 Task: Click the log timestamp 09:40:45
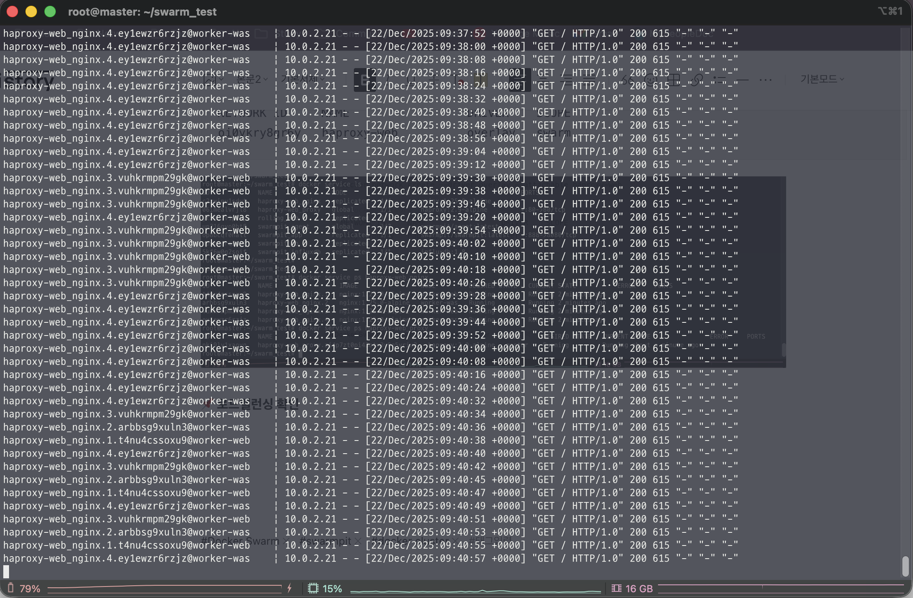[463, 479]
